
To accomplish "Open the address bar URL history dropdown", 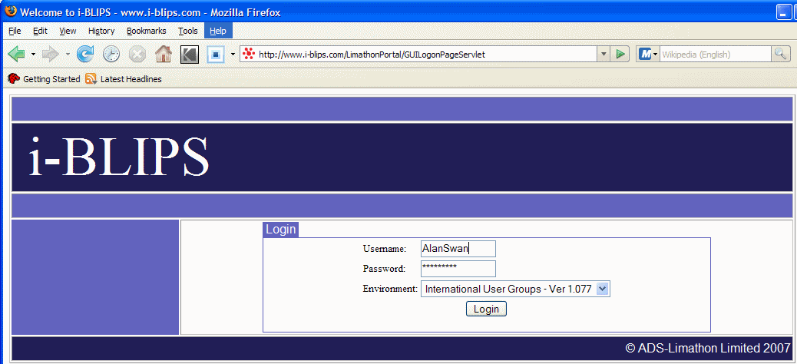I will click(604, 55).
